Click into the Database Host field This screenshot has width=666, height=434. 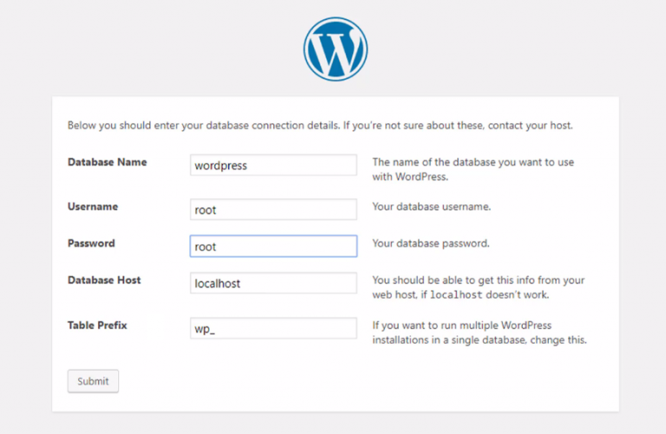[273, 283]
